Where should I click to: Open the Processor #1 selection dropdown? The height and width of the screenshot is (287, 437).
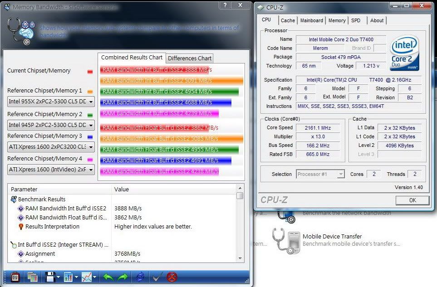coord(320,174)
